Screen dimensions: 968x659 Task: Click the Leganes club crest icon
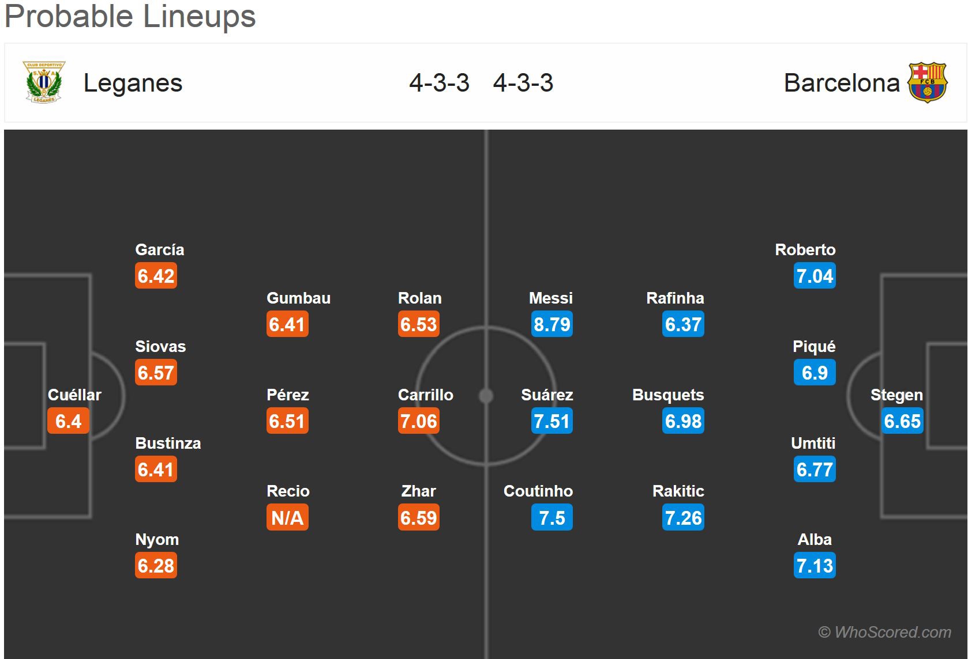44,82
